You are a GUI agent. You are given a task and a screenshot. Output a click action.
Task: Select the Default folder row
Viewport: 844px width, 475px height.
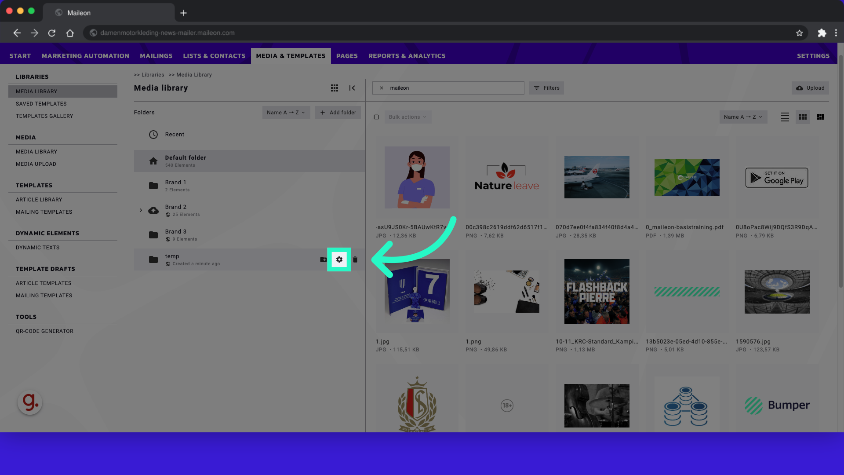249,161
